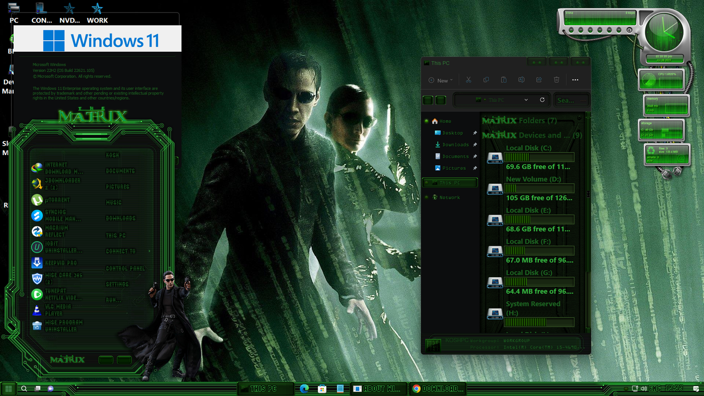Open the recycle bin desktop gadget
The height and width of the screenshot is (396, 704).
click(666, 154)
